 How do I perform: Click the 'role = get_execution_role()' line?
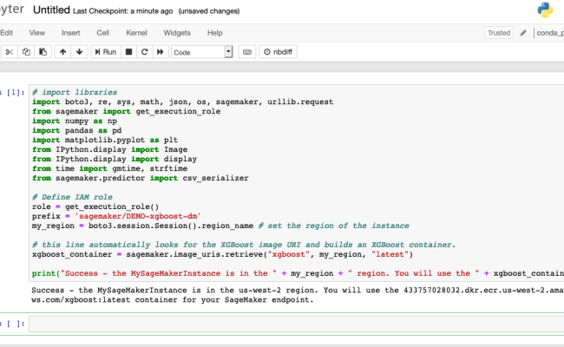pos(95,206)
